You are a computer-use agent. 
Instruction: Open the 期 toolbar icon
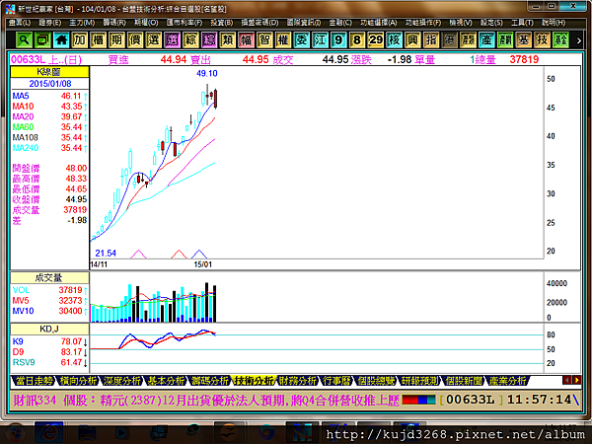(116, 40)
